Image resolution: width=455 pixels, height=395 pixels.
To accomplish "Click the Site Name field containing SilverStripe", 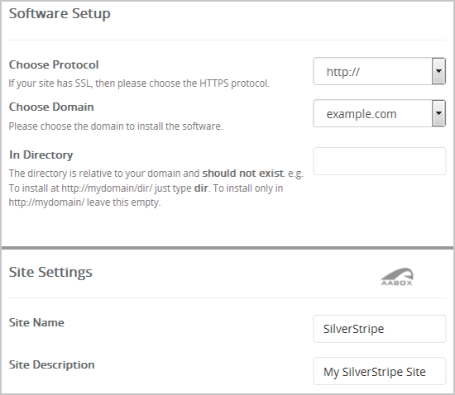I will 379,329.
